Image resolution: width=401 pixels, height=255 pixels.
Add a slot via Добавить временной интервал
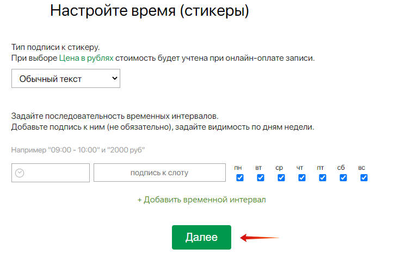(201, 200)
